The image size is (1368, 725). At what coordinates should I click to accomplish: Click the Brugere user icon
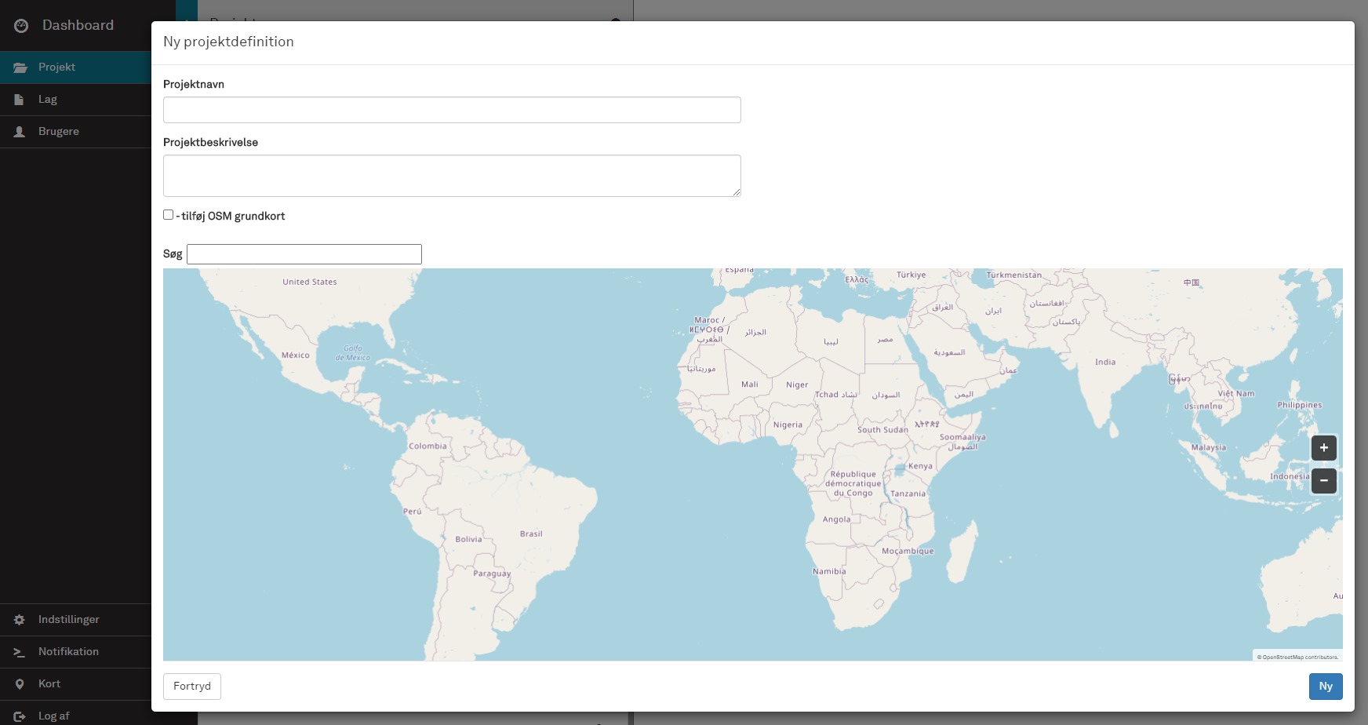(20, 132)
